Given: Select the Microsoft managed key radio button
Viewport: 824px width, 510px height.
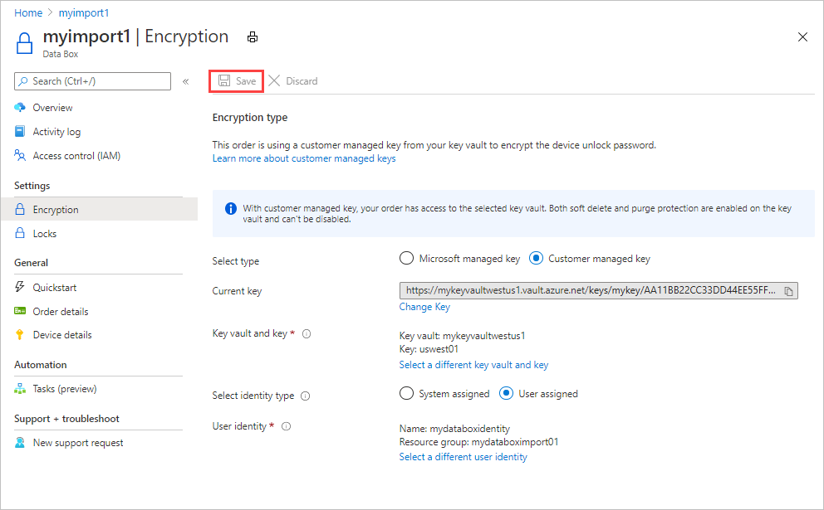Looking at the screenshot, I should click(x=406, y=258).
